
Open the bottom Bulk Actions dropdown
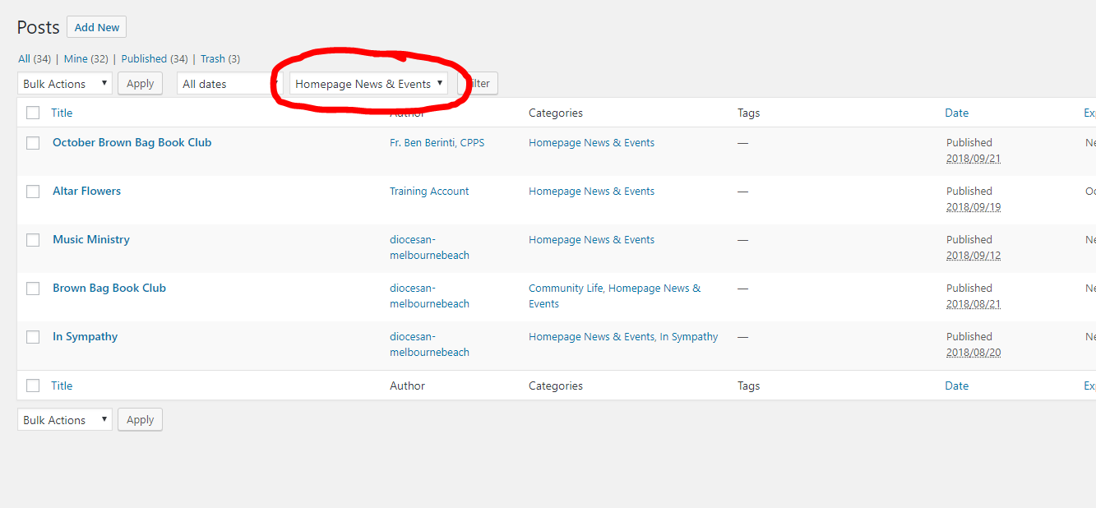64,420
